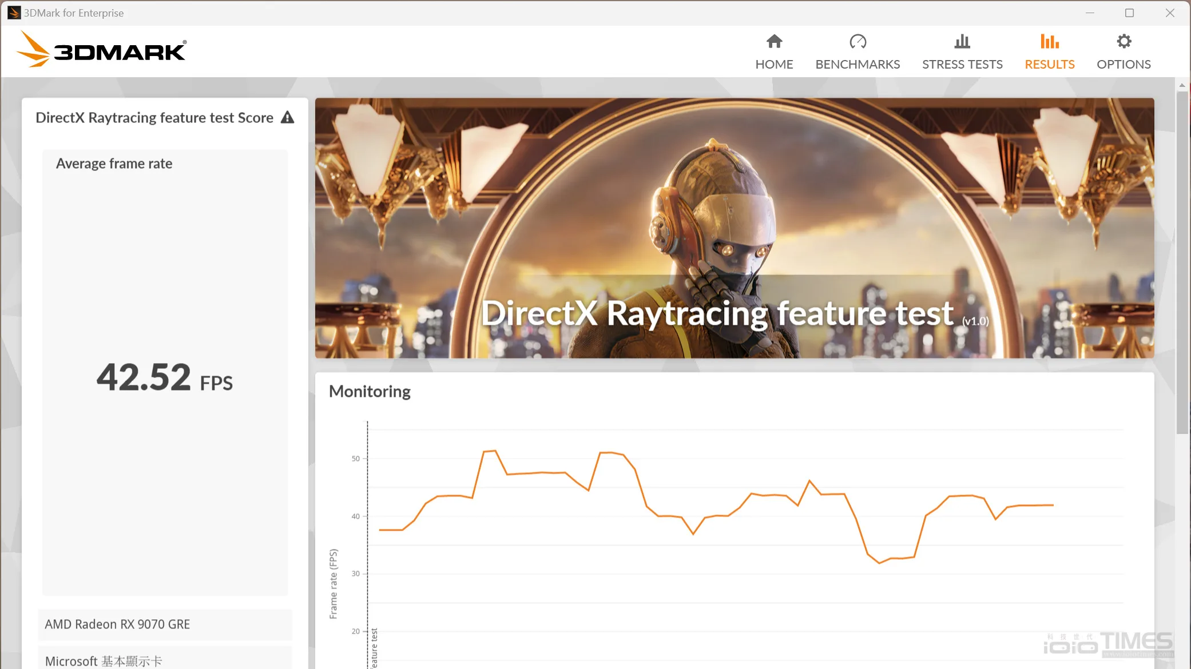This screenshot has width=1191, height=669.
Task: Click the Results bar chart icon
Action: point(1050,41)
